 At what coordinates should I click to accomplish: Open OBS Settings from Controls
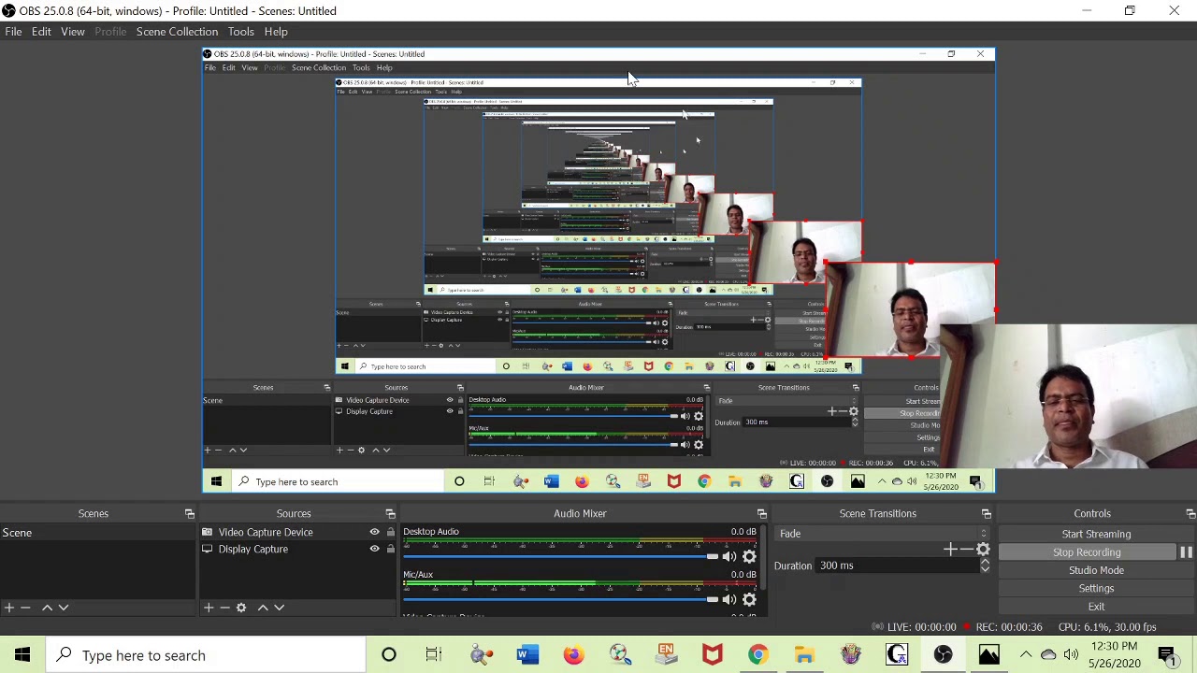pos(1096,589)
